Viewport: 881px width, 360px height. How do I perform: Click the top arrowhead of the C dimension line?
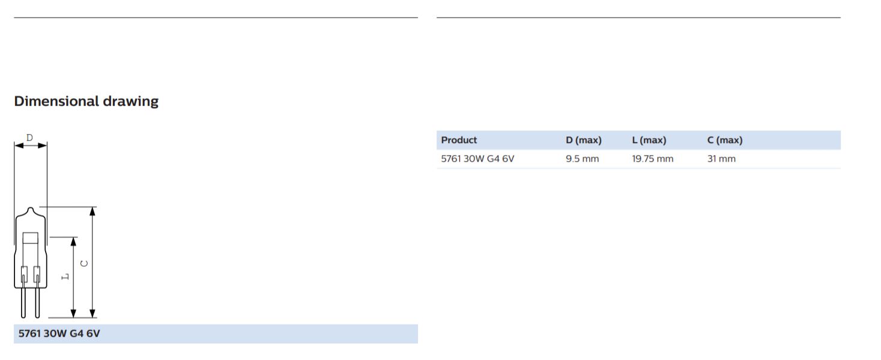click(x=92, y=211)
